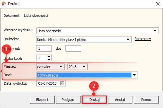Increase the Liczba kopii value
The image size is (163, 108).
tap(49, 56)
